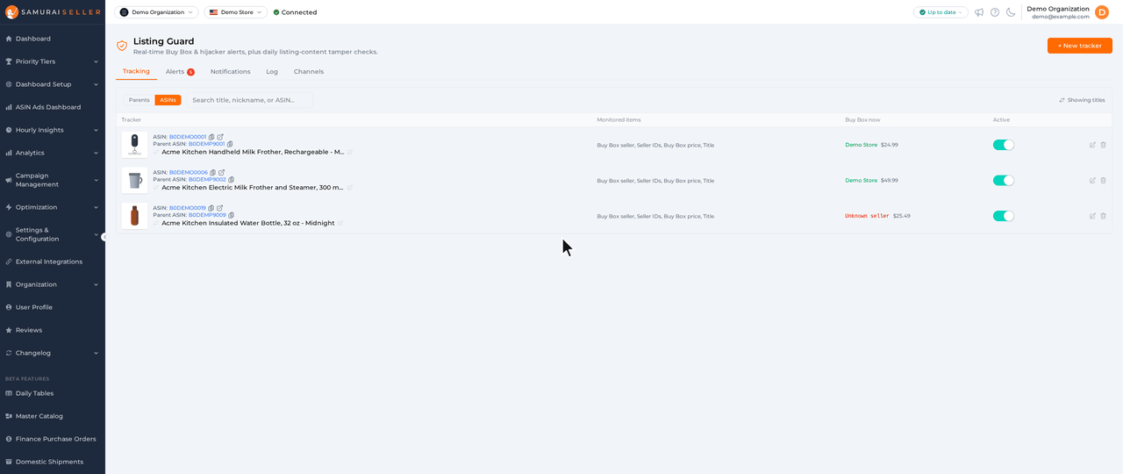1123x474 pixels.
Task: Delete the Handheld Milk Frother tracker
Action: (1103, 145)
